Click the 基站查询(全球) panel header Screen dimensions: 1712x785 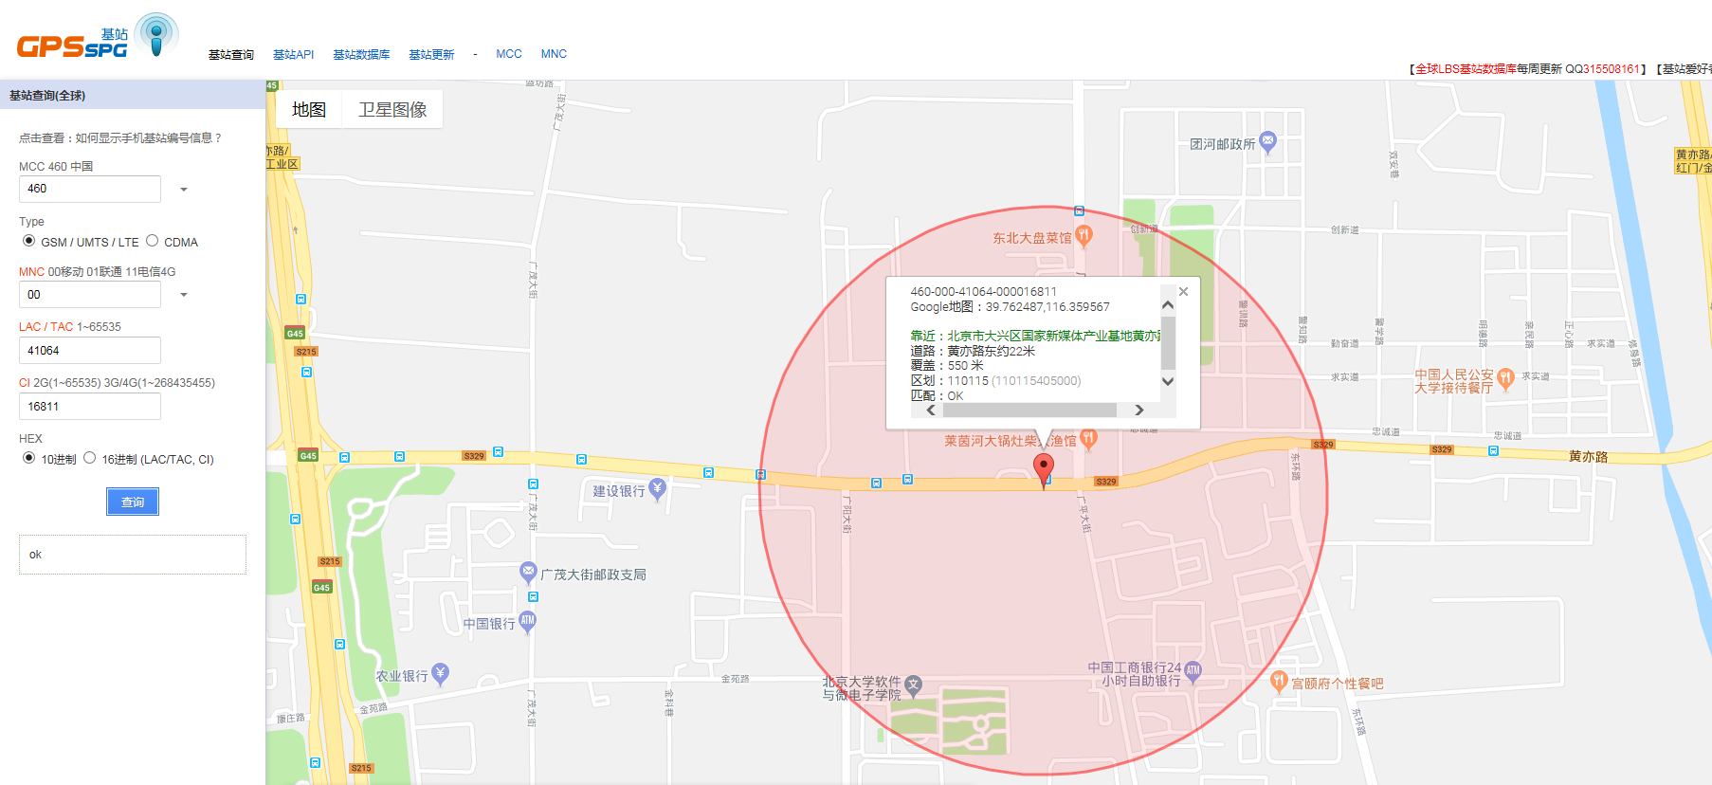(x=133, y=95)
